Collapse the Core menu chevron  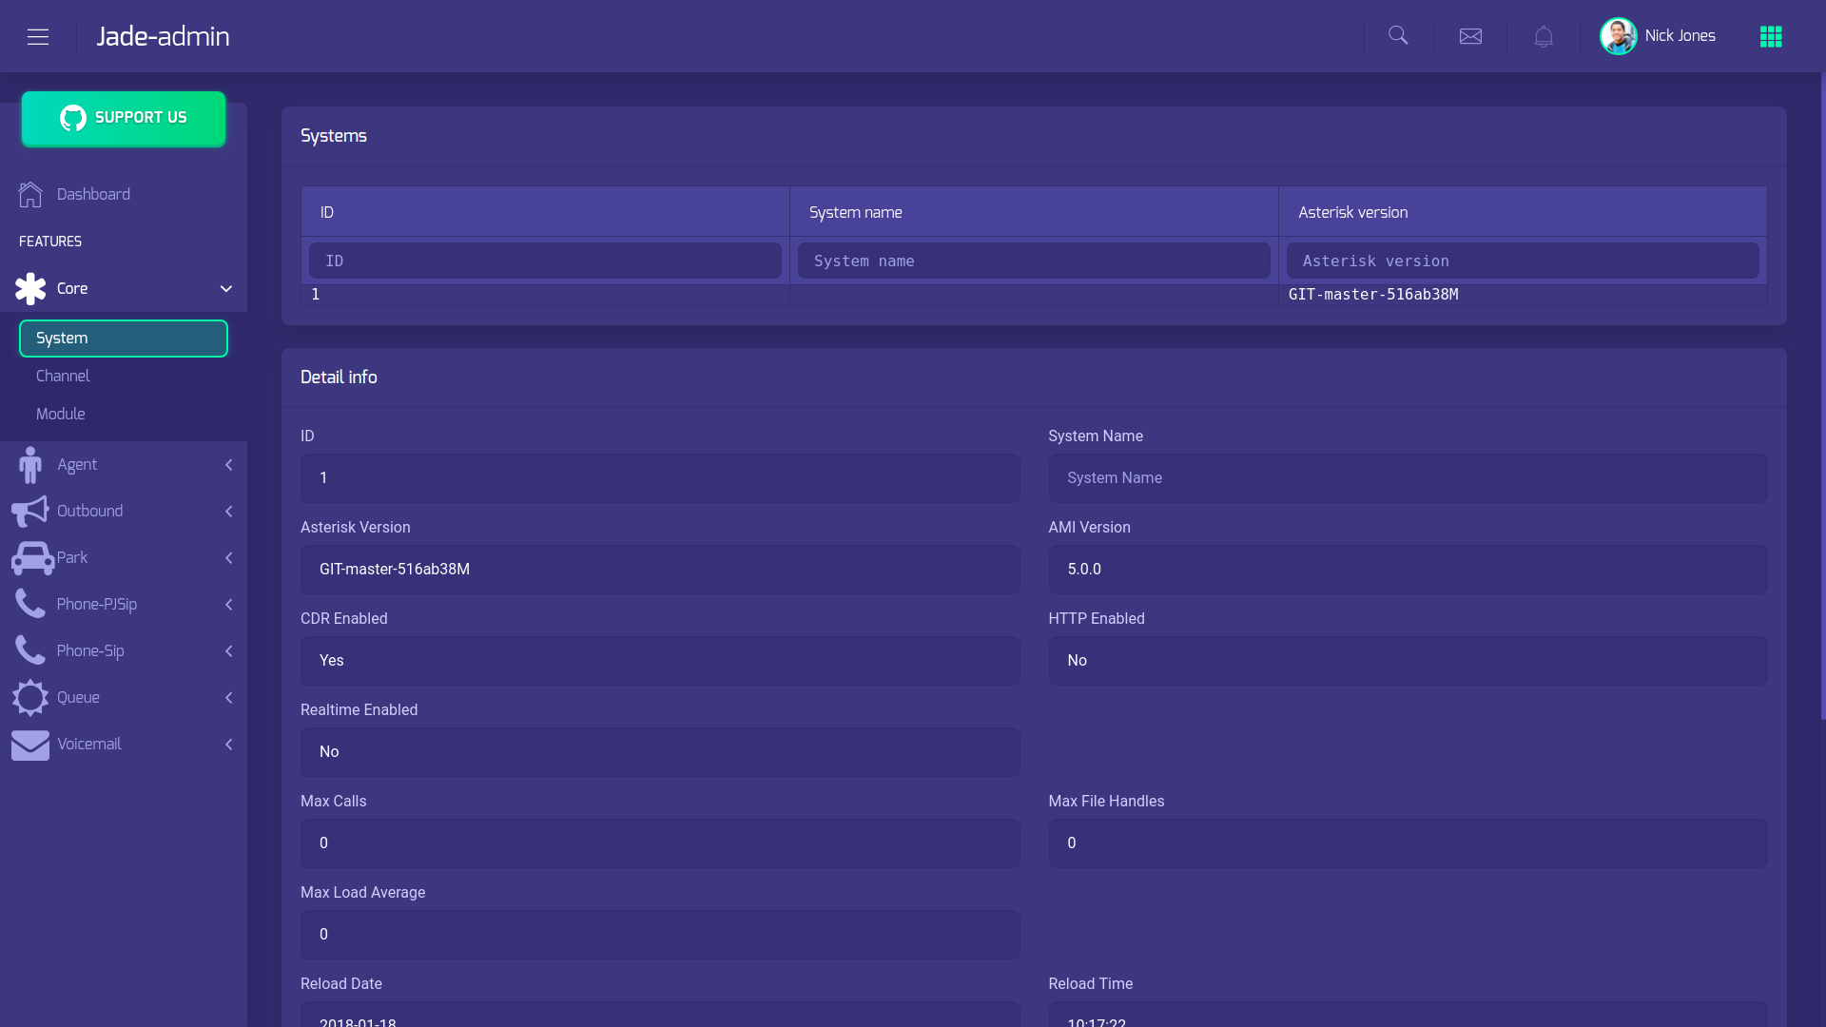tap(226, 288)
